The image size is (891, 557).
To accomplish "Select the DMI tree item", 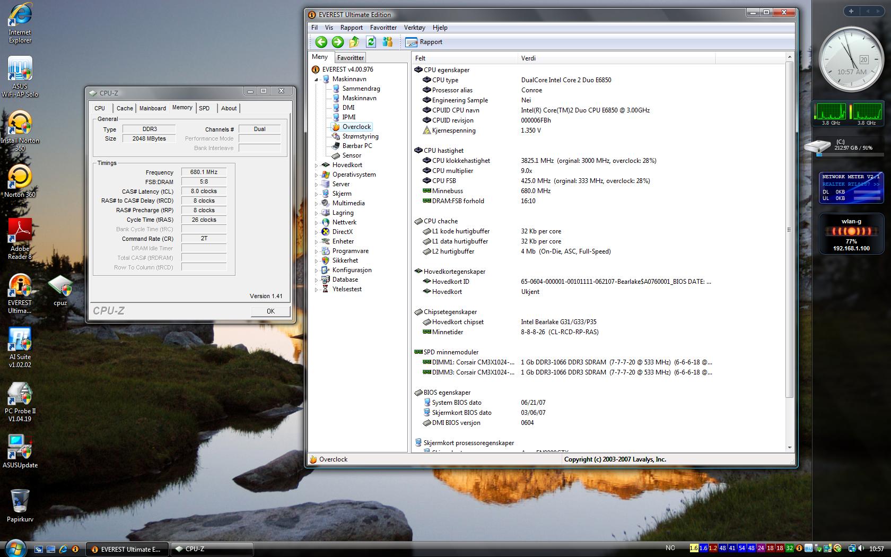I will tap(348, 108).
